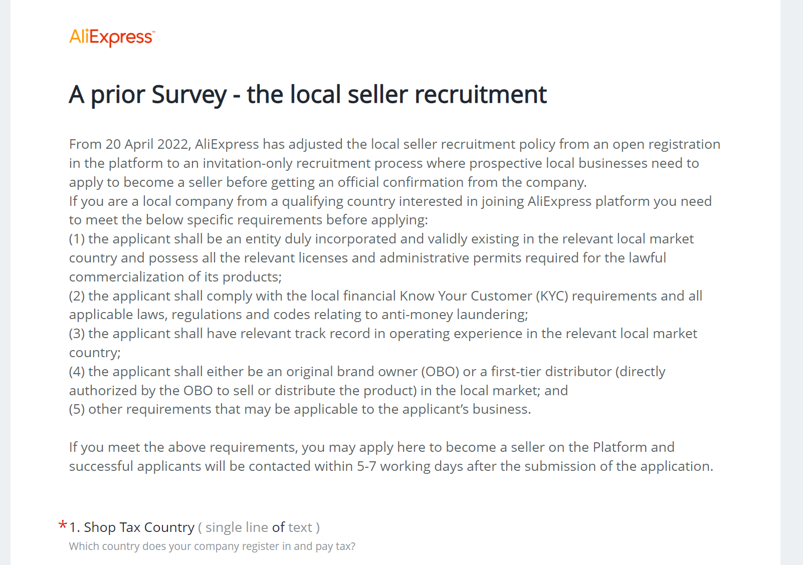Click 'authorized by the OBO to sell' line
803x565 pixels.
tap(318, 391)
